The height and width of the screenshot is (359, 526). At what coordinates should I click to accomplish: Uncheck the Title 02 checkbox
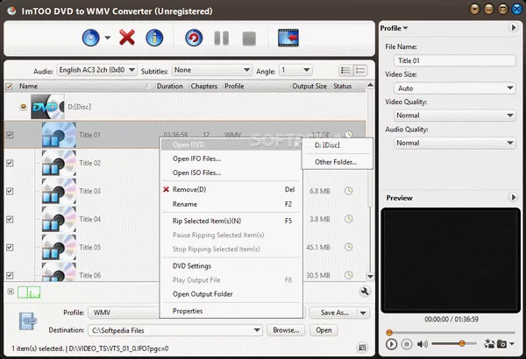coord(10,163)
